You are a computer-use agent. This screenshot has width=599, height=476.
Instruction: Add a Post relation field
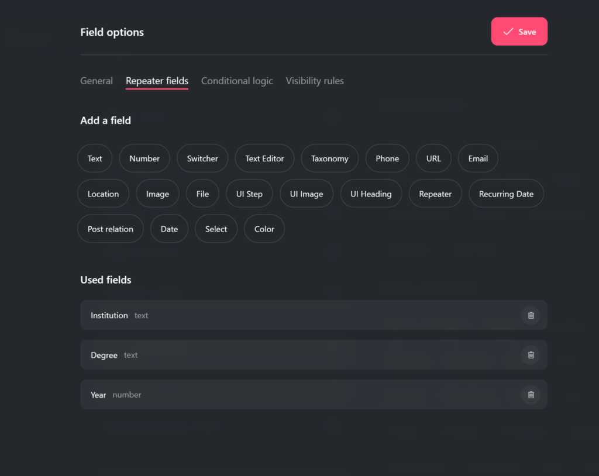pyautogui.click(x=111, y=229)
